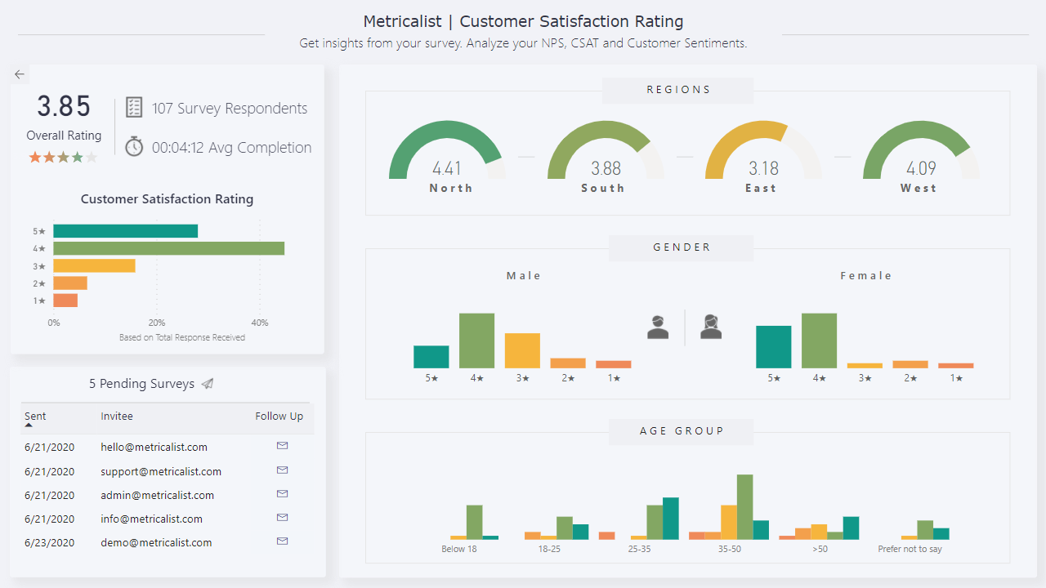The height and width of the screenshot is (588, 1046).
Task: Click the paper plane pending surveys icon
Action: (208, 384)
